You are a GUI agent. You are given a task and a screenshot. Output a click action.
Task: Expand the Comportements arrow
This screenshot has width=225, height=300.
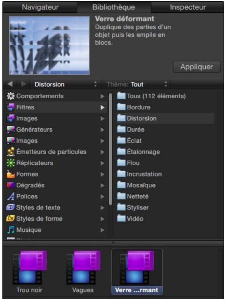click(x=102, y=96)
